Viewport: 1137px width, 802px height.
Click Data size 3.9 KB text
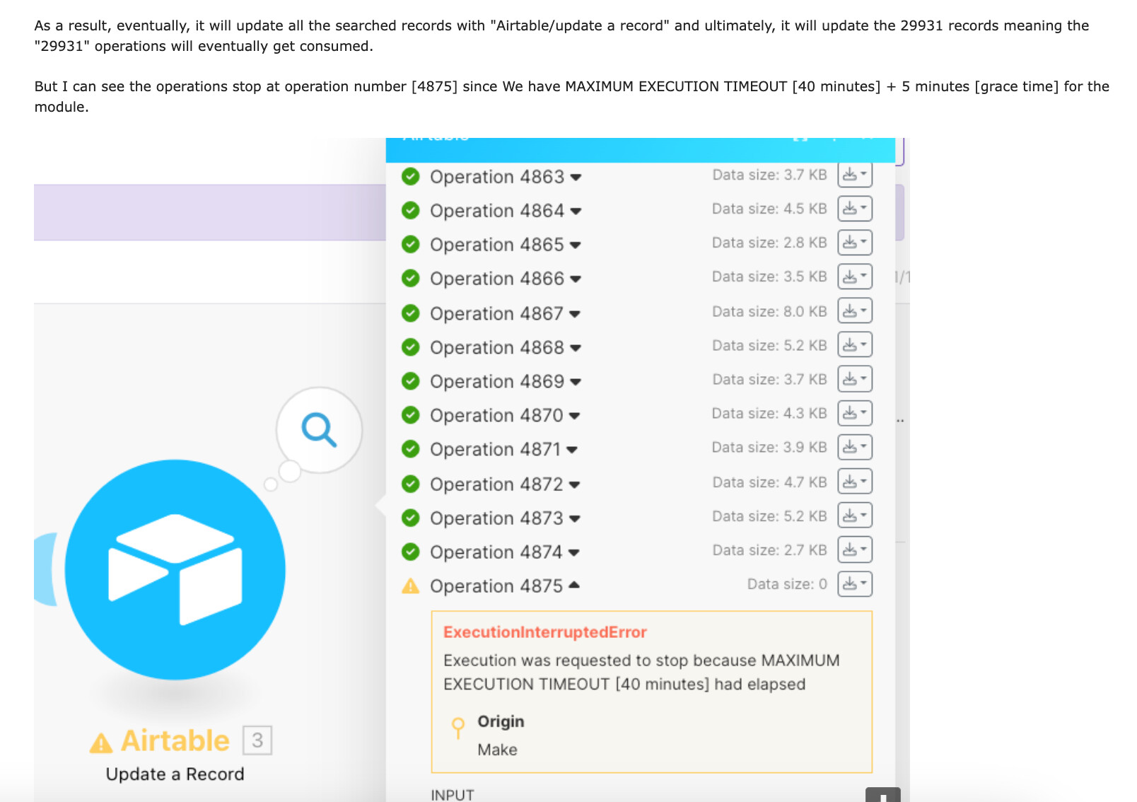click(x=769, y=447)
